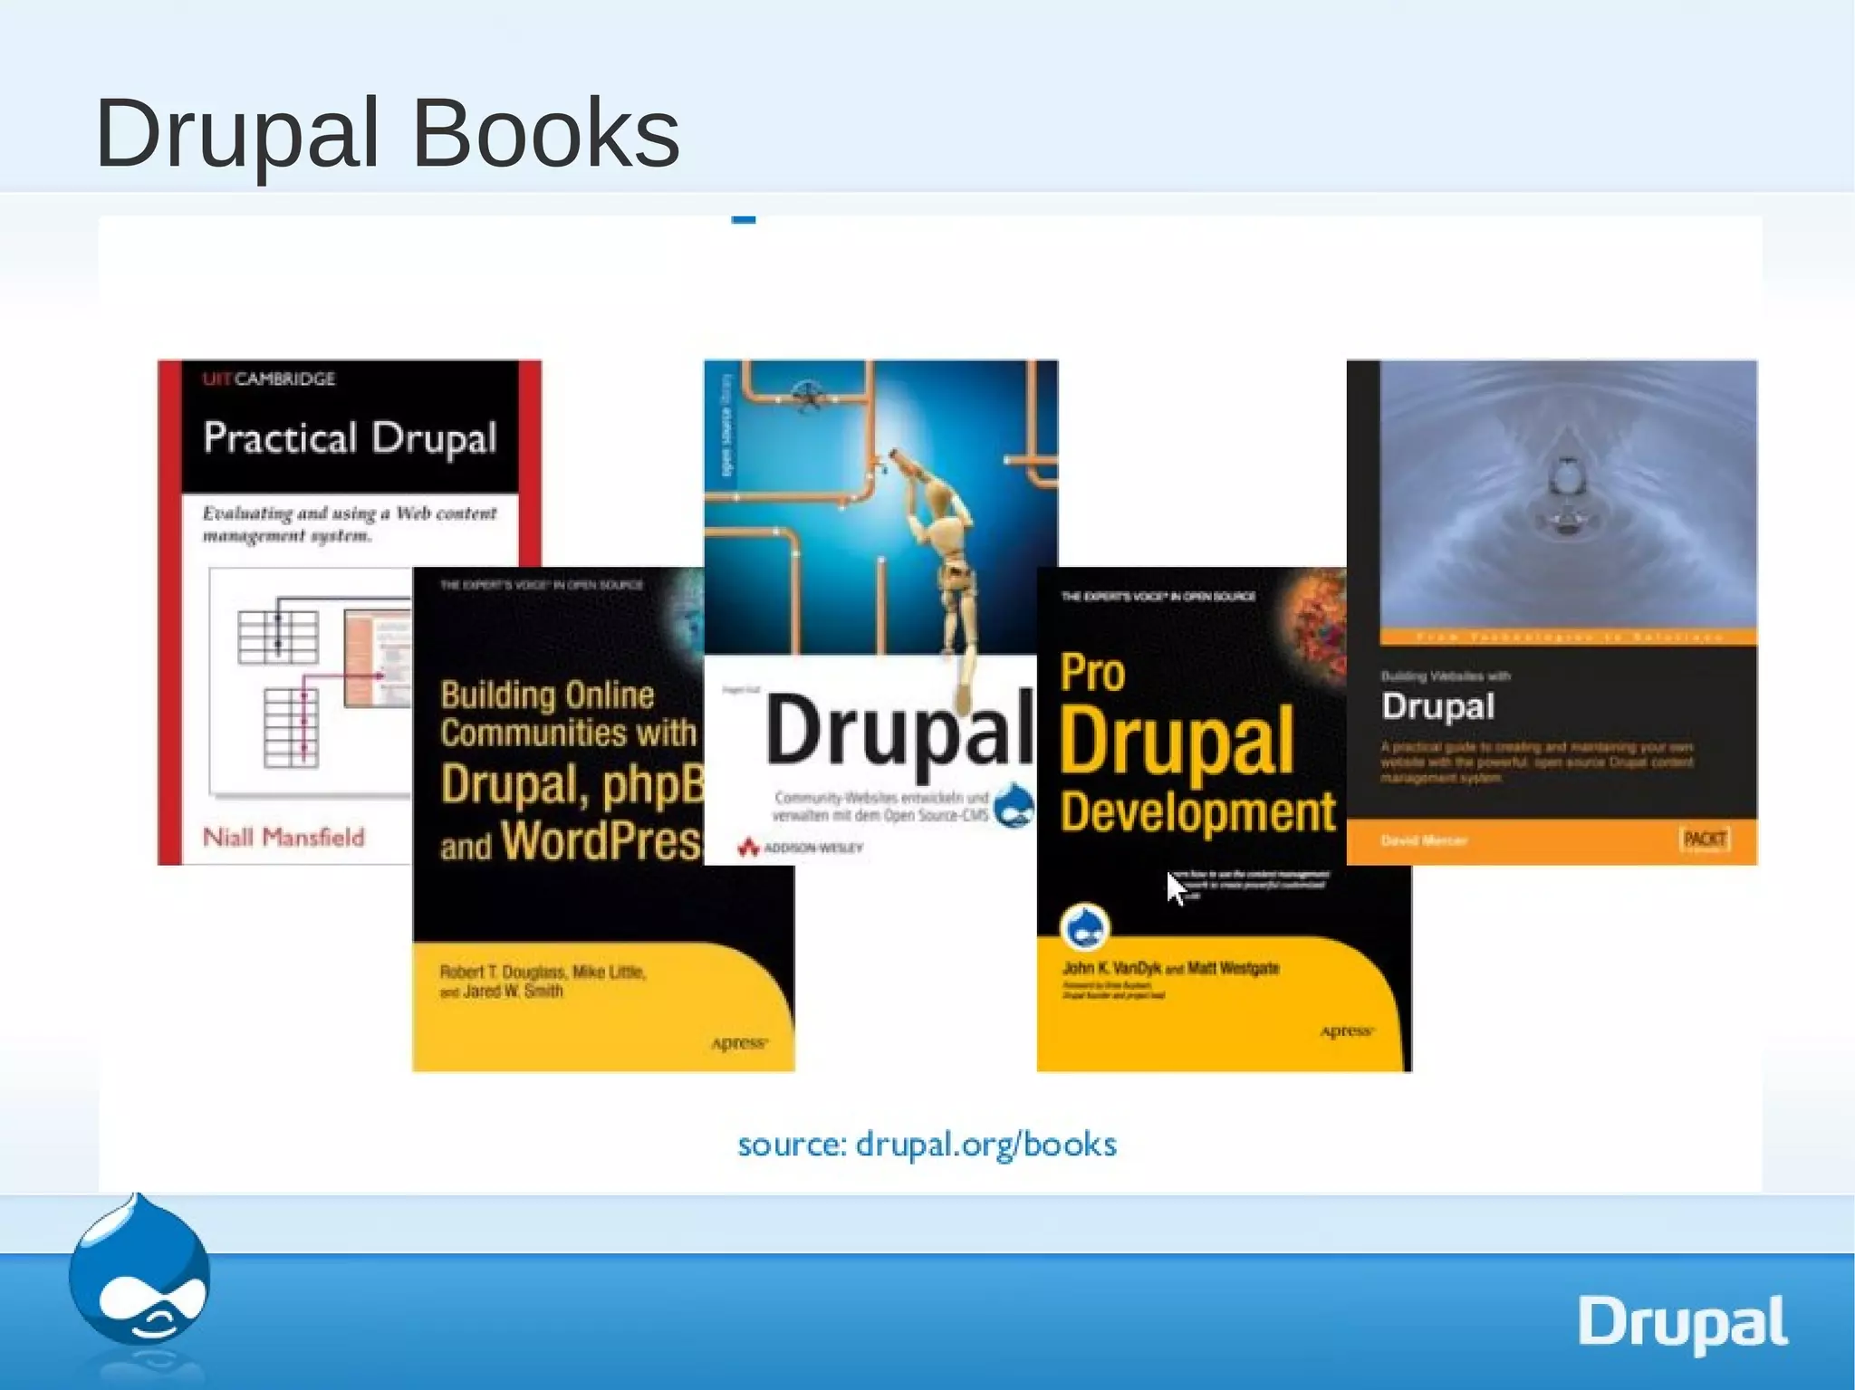Click the Apress logo on Building Online Communities cover
This screenshot has height=1390, width=1855.
[739, 1043]
